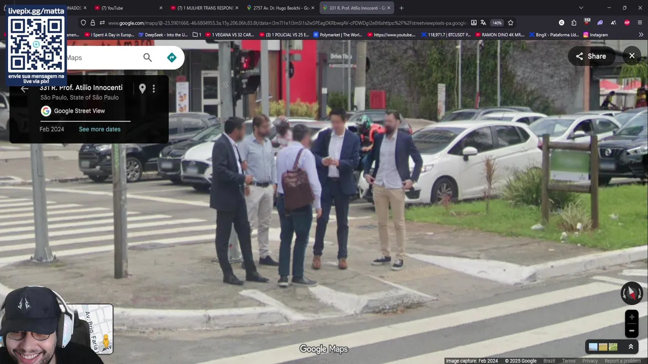Screen dimensions: 648x364
Task: Bookmark this page with the star icon
Action: click(x=510, y=23)
